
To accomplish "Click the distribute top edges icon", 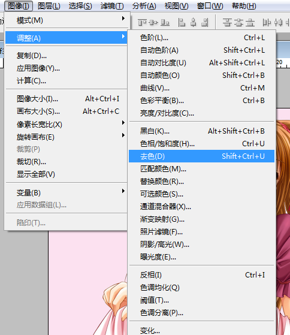I will (x=227, y=22).
